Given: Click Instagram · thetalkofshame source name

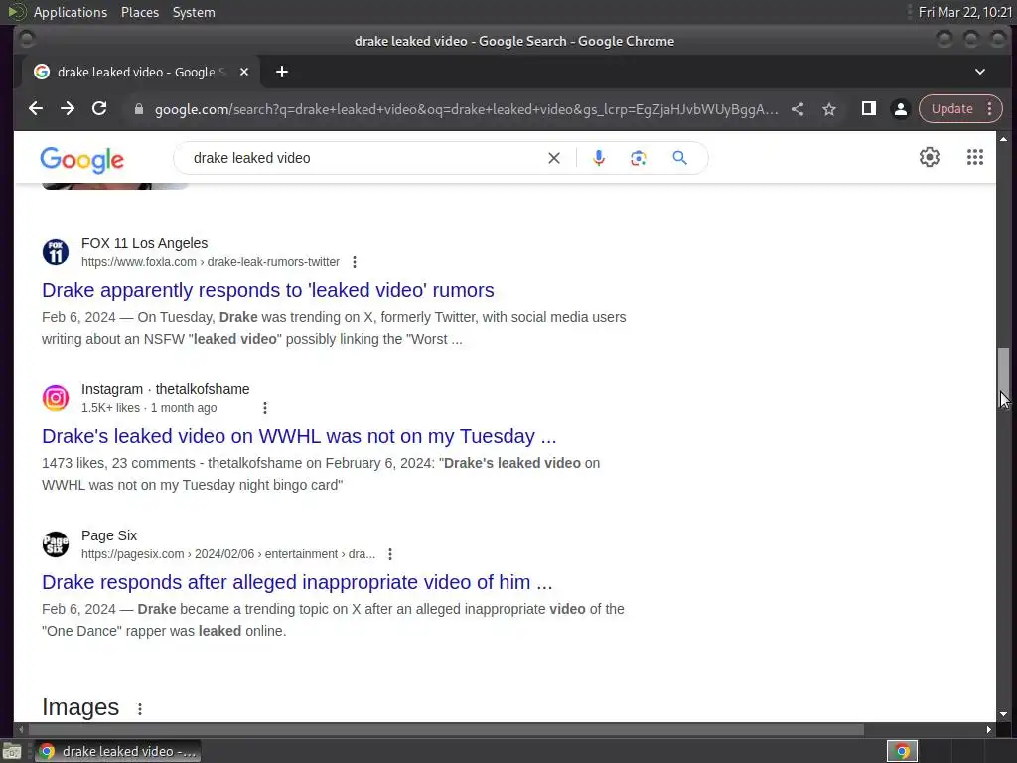Looking at the screenshot, I should (166, 389).
